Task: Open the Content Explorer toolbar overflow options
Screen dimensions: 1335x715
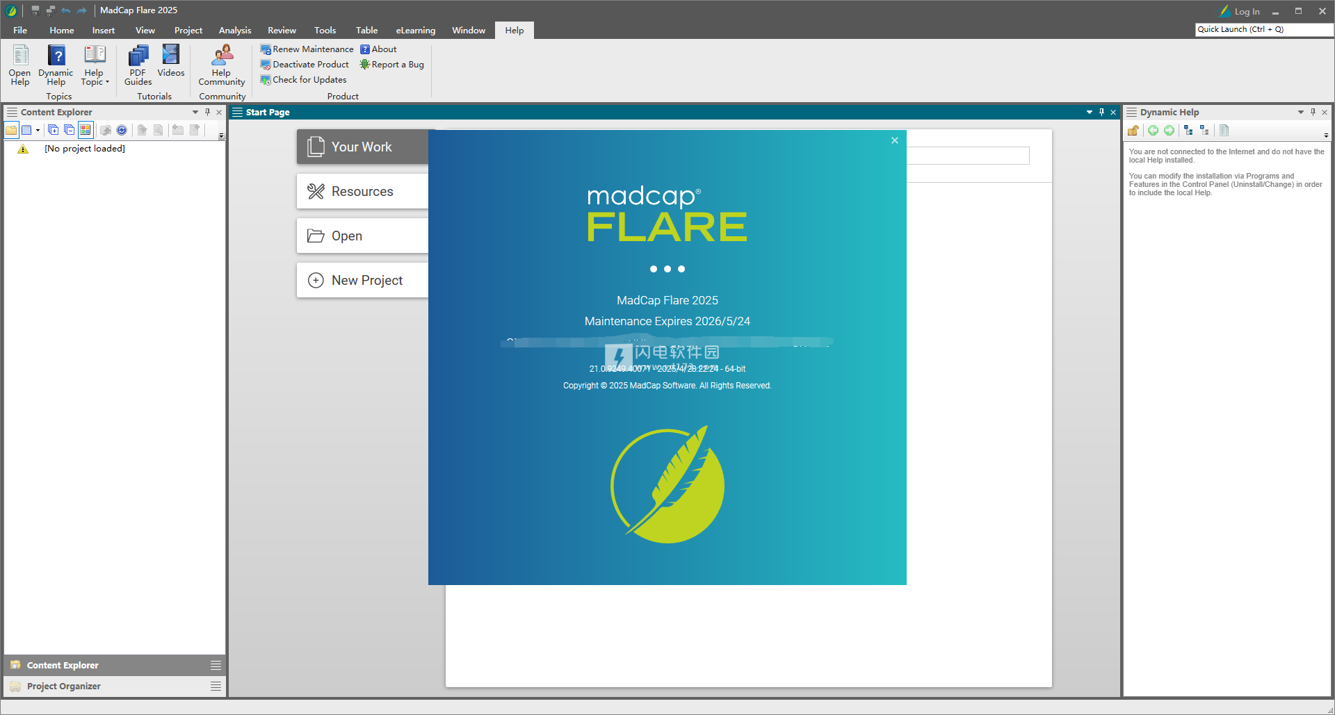Action: [x=221, y=135]
